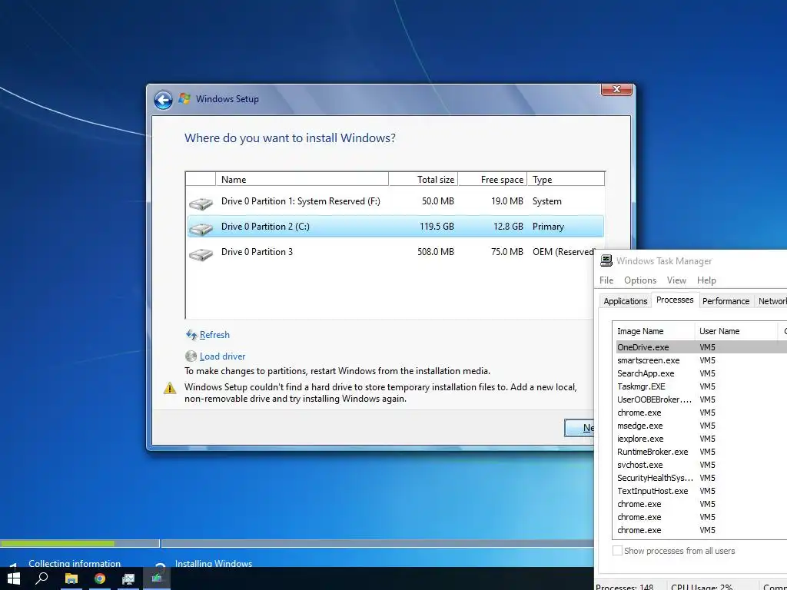Close the Windows Setup dialog

click(617, 89)
